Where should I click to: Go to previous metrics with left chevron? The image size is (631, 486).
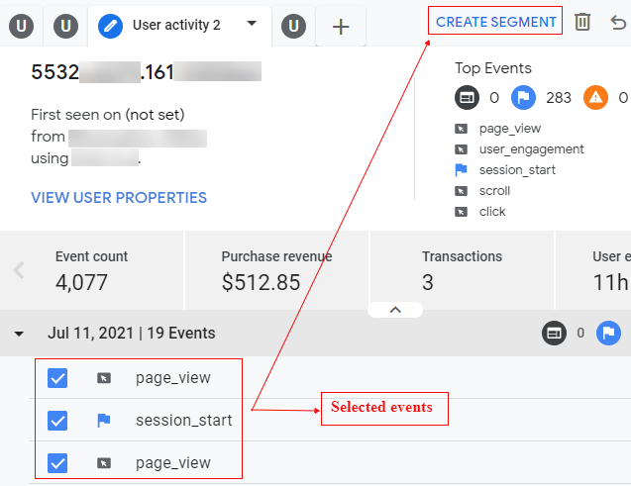point(19,270)
